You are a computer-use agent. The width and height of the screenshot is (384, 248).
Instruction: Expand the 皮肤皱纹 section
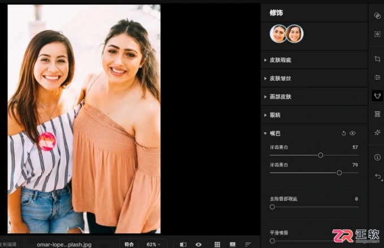coord(315,79)
